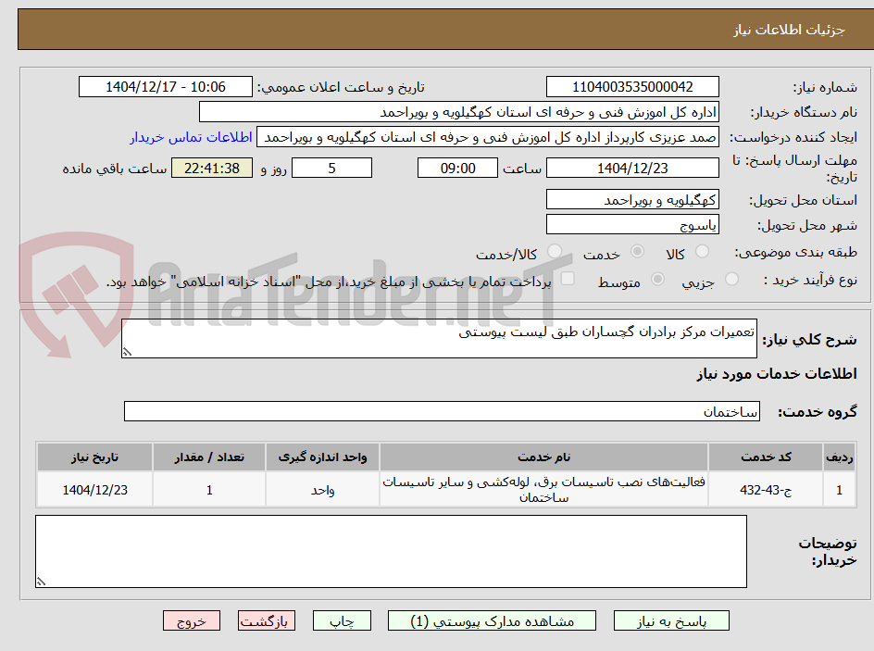Click the تاریخ نیاز column header
The image size is (874, 651).
(x=94, y=457)
